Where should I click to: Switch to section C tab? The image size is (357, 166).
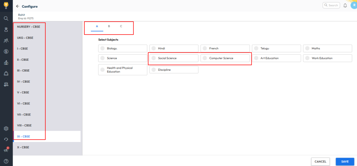tap(121, 27)
